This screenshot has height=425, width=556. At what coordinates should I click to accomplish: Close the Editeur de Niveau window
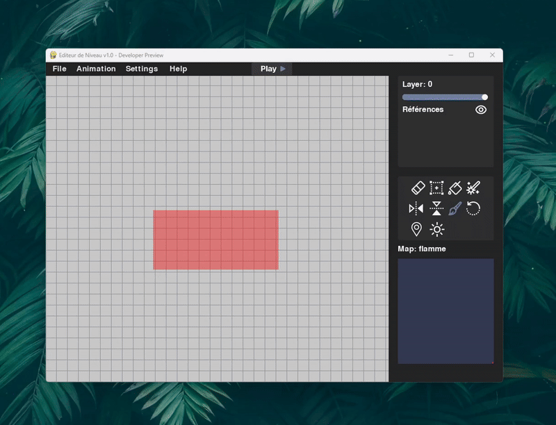pyautogui.click(x=492, y=56)
